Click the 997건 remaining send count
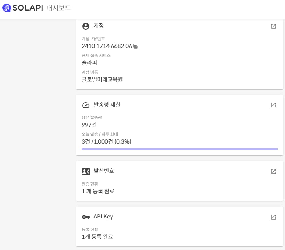285x250 pixels. (x=89, y=124)
